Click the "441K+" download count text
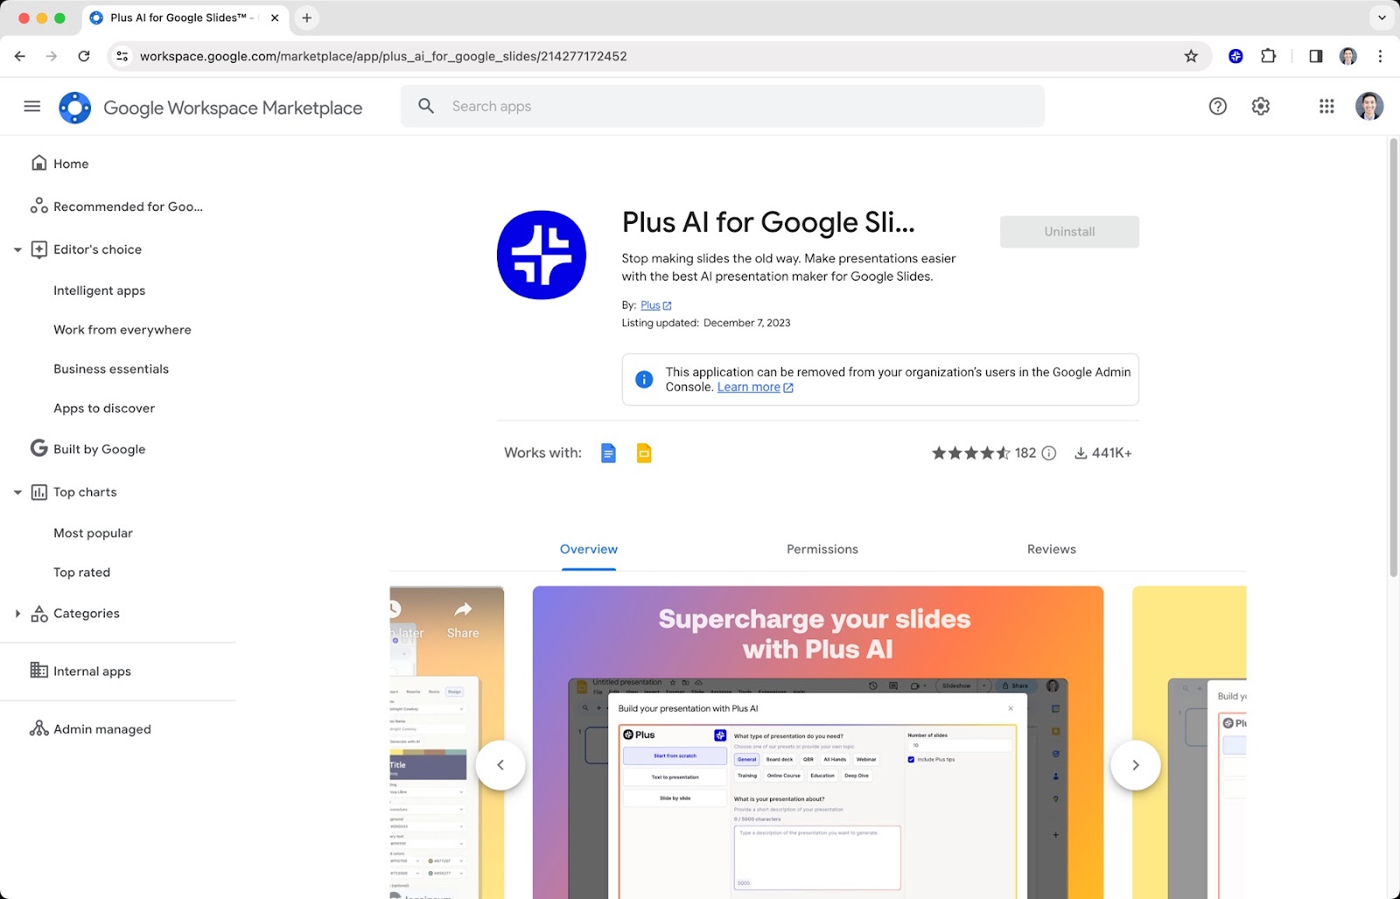The height and width of the screenshot is (899, 1400). (x=1112, y=453)
